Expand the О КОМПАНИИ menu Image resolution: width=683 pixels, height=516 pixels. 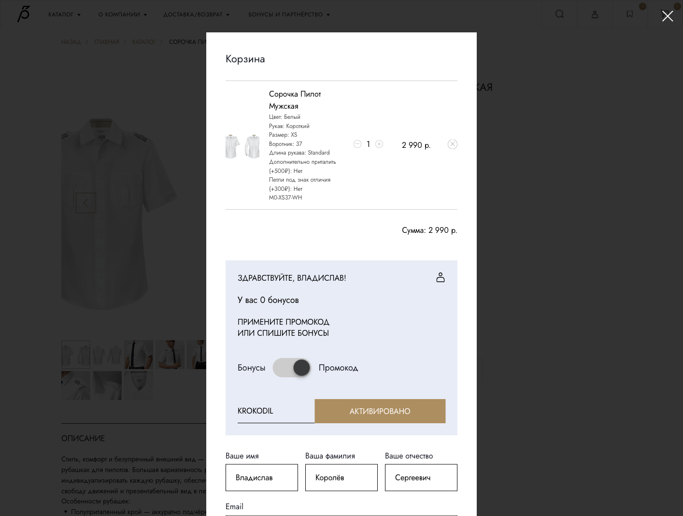tap(123, 14)
